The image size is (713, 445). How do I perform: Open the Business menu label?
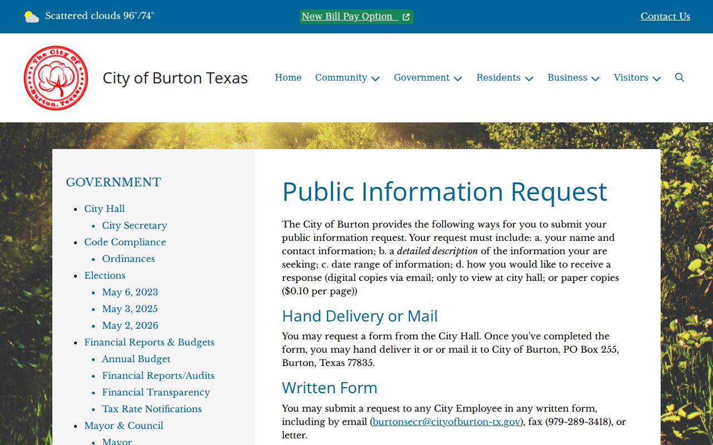(x=567, y=77)
